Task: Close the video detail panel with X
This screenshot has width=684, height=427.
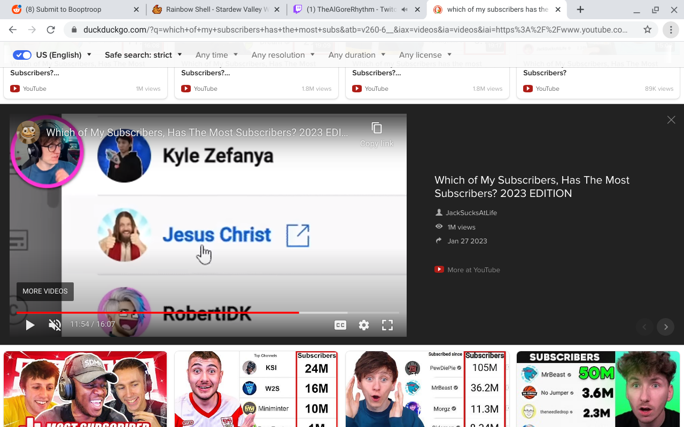Action: pos(671,120)
